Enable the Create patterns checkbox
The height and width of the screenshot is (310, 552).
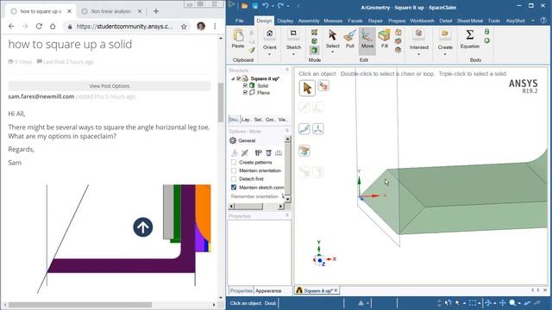tap(234, 163)
